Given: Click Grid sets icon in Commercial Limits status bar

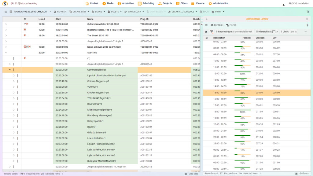Looking at the screenshot, I should (296, 174).
